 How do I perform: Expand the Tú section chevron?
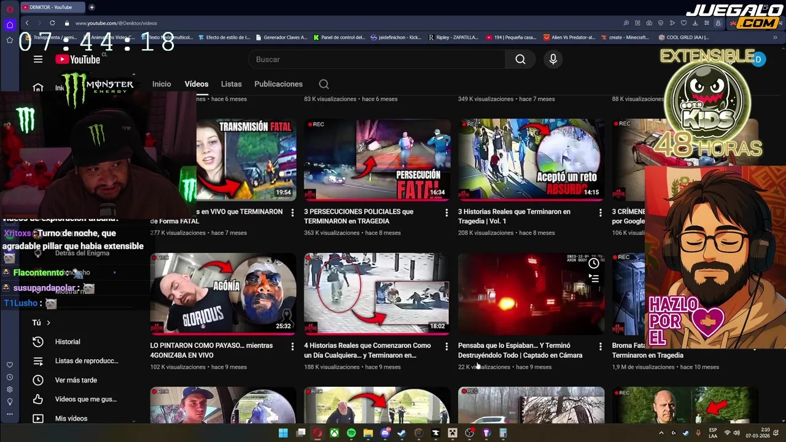(49, 323)
